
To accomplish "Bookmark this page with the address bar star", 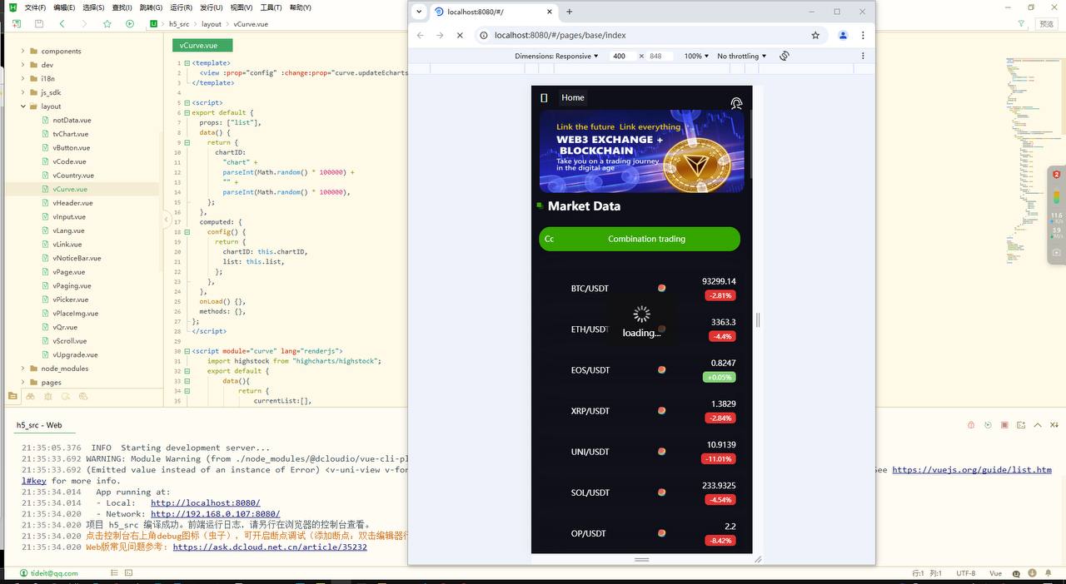I will coord(815,35).
